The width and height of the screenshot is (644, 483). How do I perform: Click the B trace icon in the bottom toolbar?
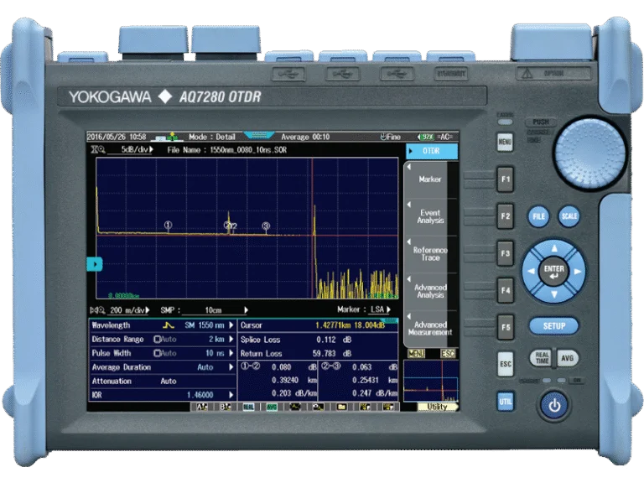[x=225, y=407]
